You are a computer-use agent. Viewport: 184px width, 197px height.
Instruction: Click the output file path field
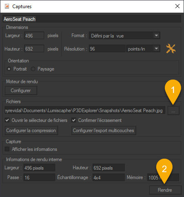coord(85,111)
